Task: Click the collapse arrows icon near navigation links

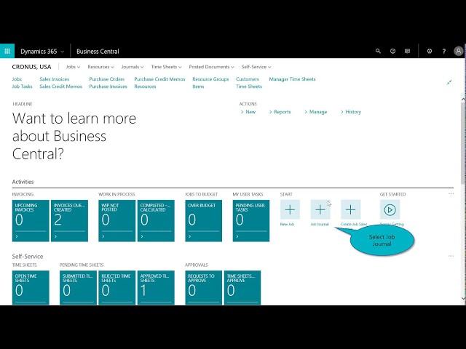Action: (x=449, y=82)
